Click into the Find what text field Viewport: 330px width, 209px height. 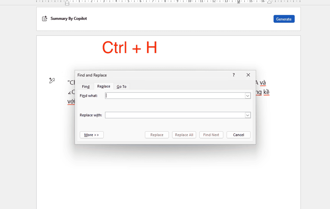(x=175, y=96)
